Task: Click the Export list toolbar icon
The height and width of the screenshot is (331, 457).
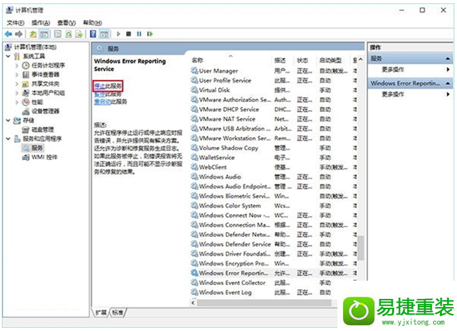Action: coord(79,34)
